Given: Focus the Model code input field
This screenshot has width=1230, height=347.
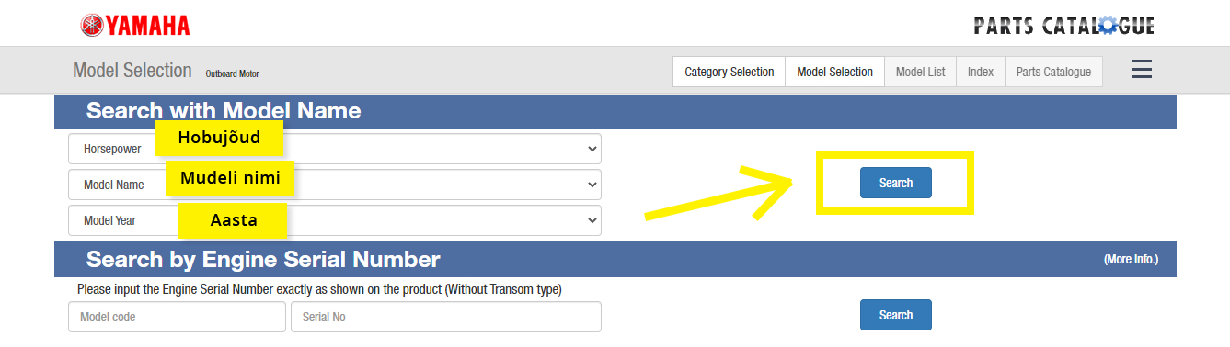Looking at the screenshot, I should pos(177,317).
